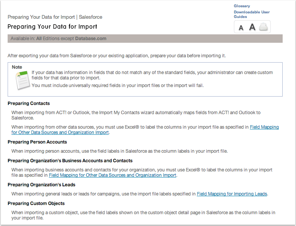Click the Preparing Person Accounts heading
296x226 pixels.
click(37, 142)
